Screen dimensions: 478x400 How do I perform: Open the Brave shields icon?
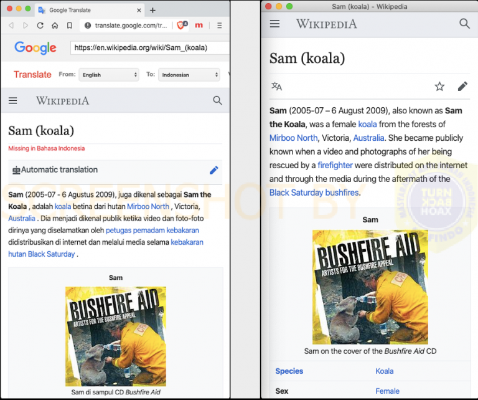(x=182, y=25)
